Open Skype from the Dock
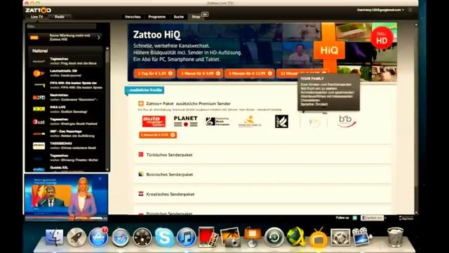449x253 pixels. click(164, 238)
